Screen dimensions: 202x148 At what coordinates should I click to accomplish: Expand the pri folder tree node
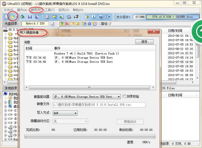click(x=6, y=63)
